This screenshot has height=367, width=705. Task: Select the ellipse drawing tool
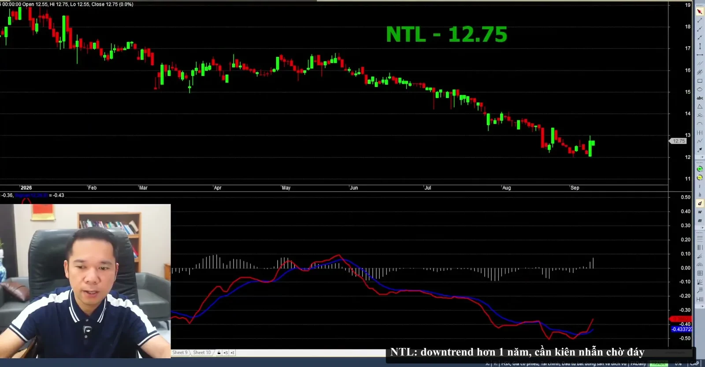pos(700,89)
